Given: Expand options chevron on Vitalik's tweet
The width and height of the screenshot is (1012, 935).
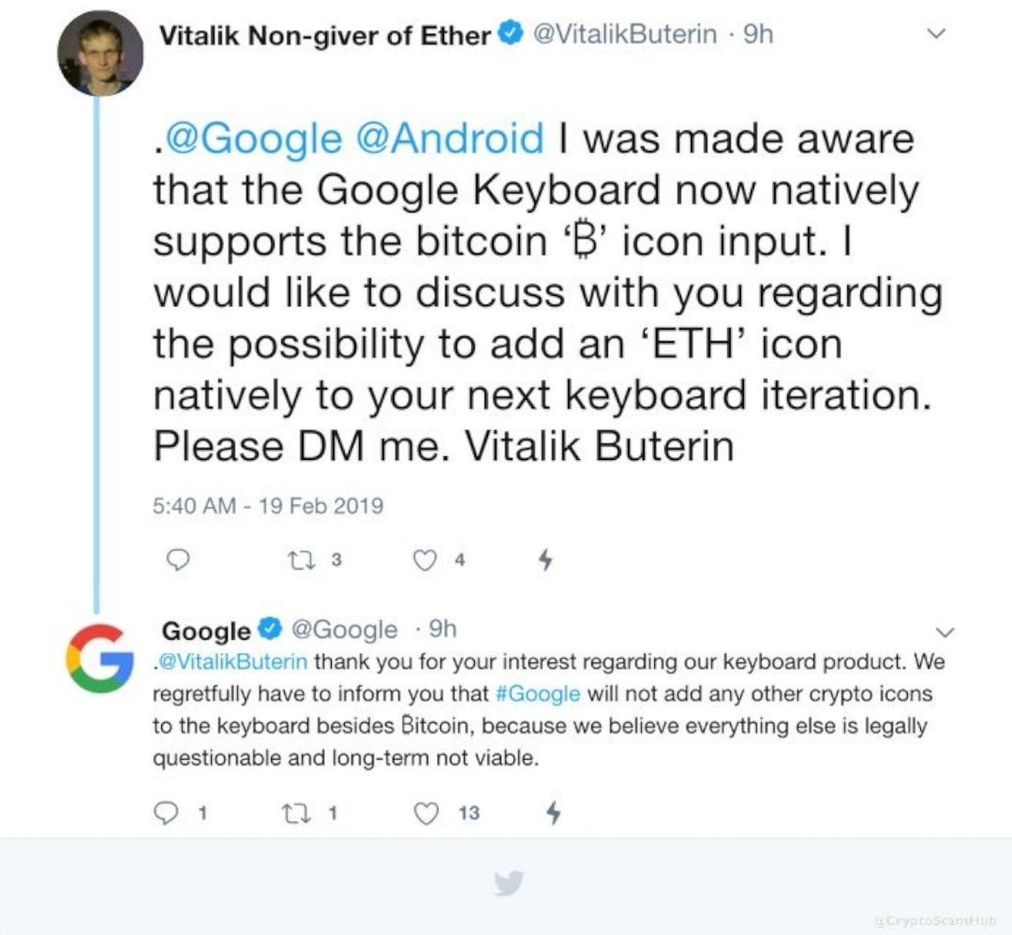Looking at the screenshot, I should pyautogui.click(x=934, y=35).
